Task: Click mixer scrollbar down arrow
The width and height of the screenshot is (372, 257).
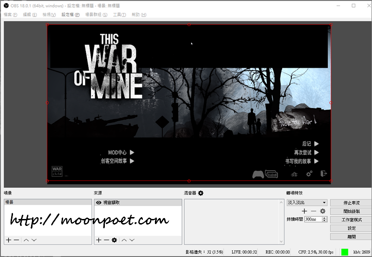Action: tap(281, 242)
